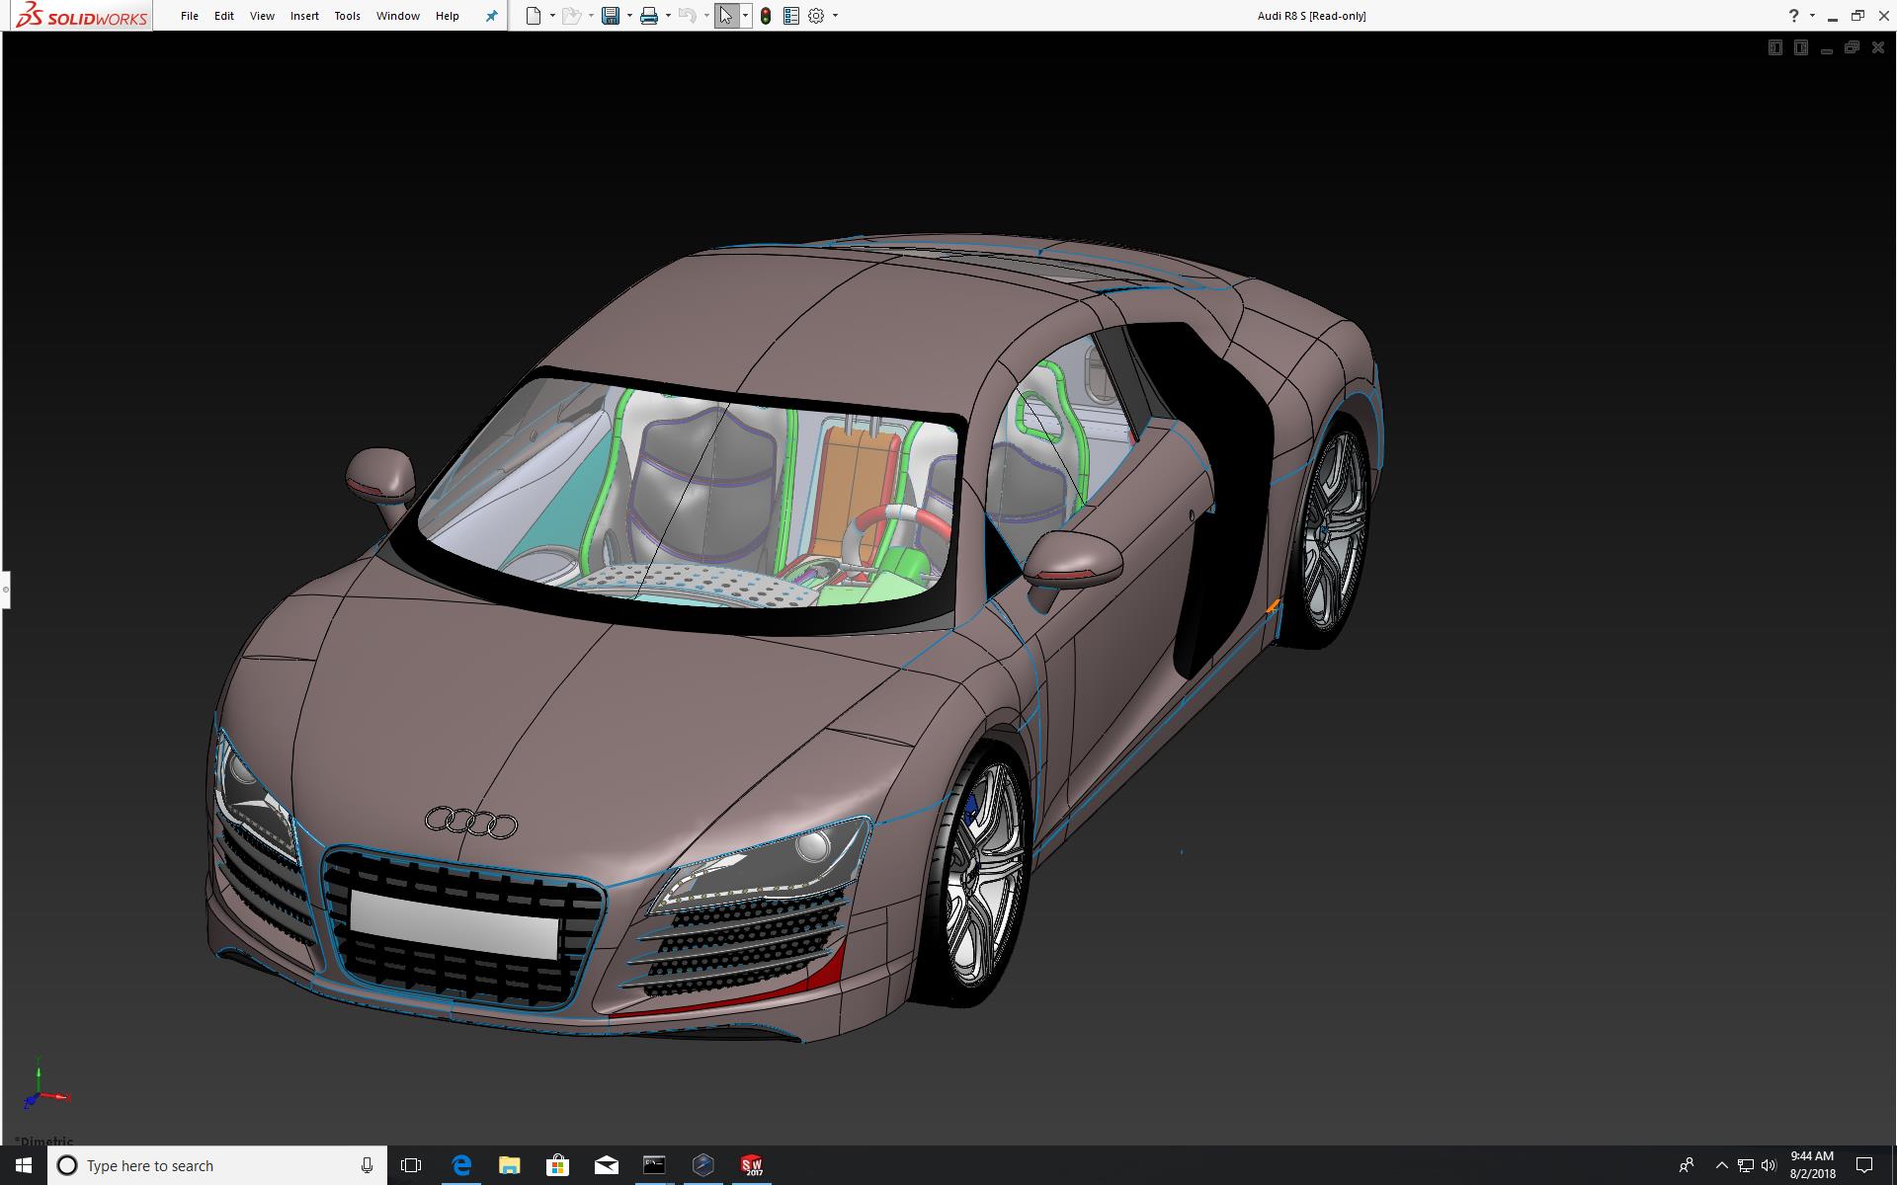Click the SolidWorks Help question mark
The image size is (1897, 1185).
(x=1793, y=16)
